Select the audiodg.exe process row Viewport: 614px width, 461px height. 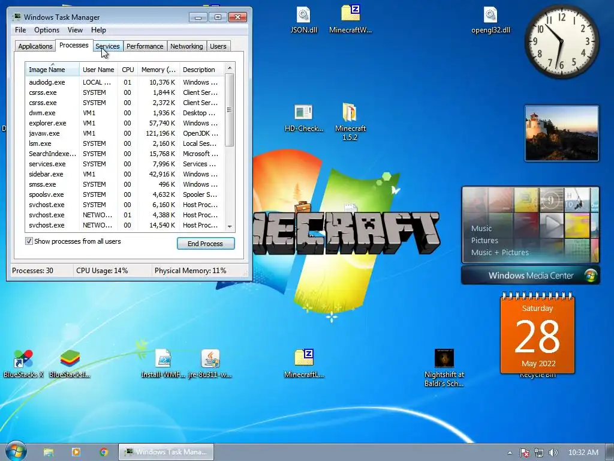125,82
